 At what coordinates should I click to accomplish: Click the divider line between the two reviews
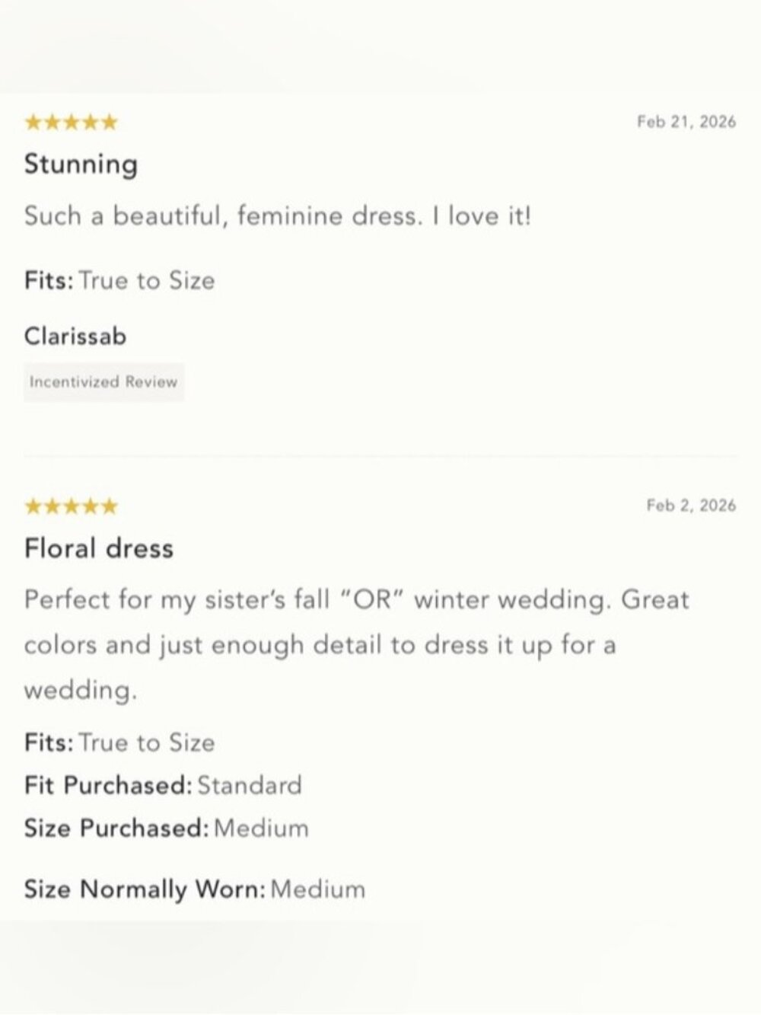click(380, 455)
